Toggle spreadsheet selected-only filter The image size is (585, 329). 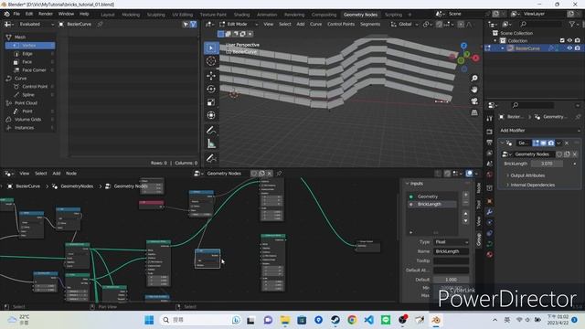click(186, 25)
